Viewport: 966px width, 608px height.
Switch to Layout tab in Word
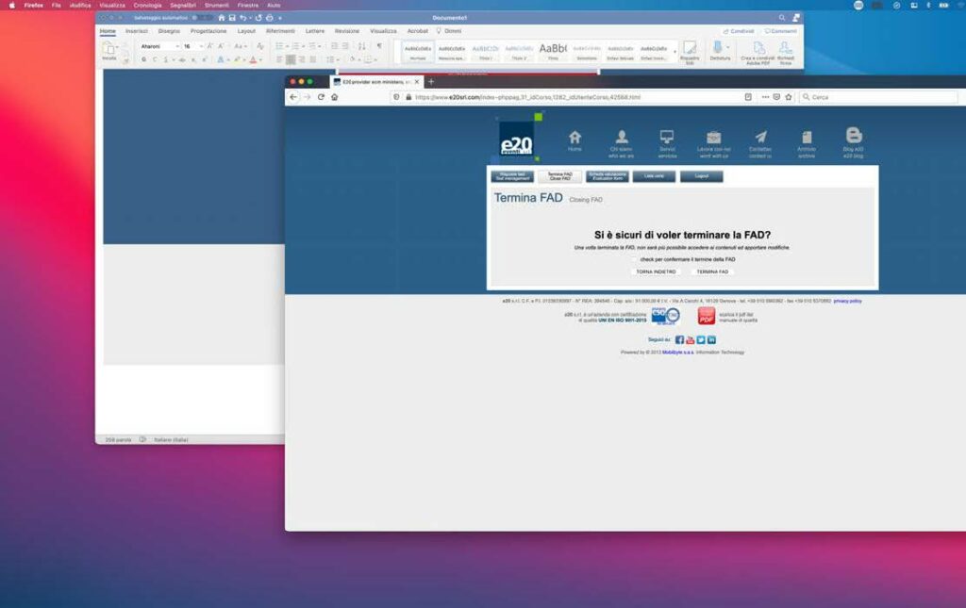[x=246, y=31]
